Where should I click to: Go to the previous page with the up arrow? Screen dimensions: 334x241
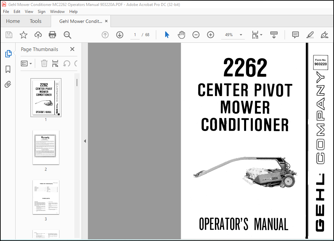coord(105,35)
